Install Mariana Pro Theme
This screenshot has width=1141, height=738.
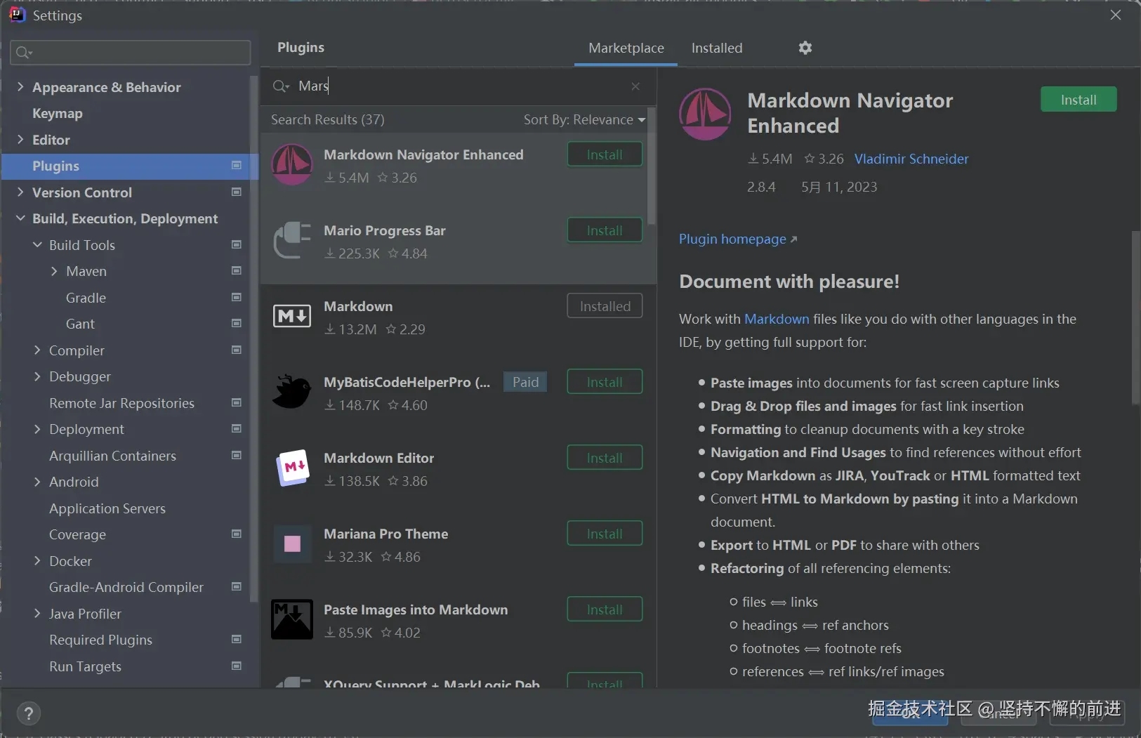(x=605, y=534)
